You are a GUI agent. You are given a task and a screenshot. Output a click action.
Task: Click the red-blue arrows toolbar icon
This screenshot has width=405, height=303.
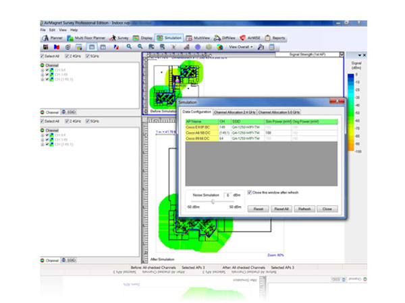pos(116,47)
